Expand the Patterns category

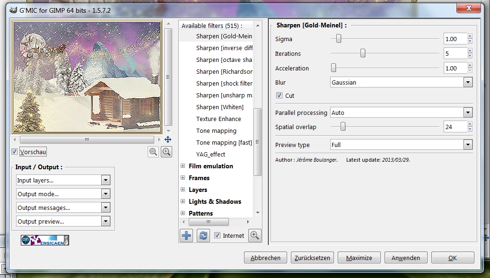tap(183, 213)
